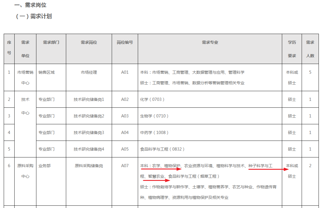Click the 需求专业 column header
Screen dimensions: 324x208
click(210, 42)
